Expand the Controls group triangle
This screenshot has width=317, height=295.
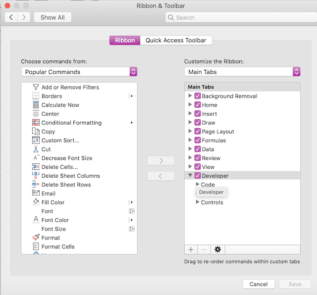point(198,202)
